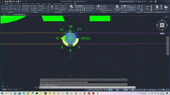
Task: Expand the Ändern panel dropdown
Action: pyautogui.click(x=36, y=12)
